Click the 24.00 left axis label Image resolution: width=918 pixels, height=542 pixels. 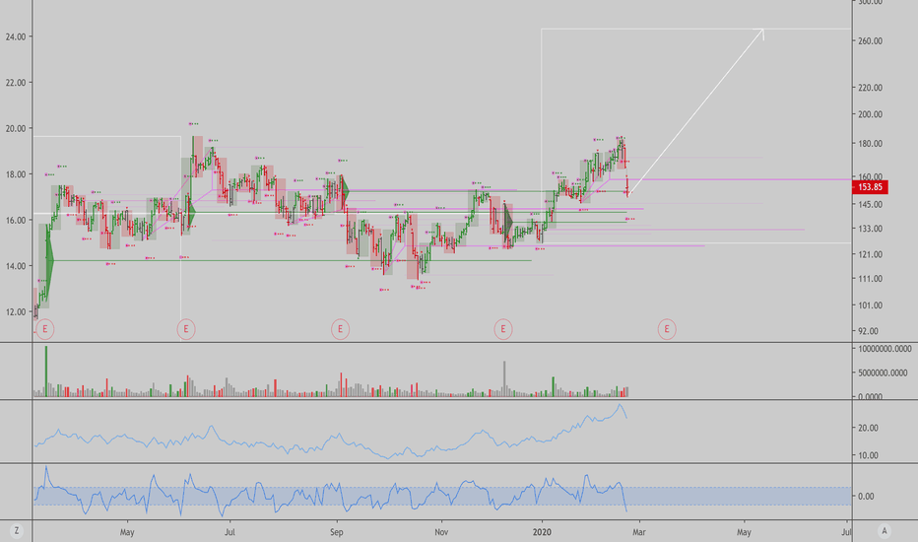[x=15, y=36]
